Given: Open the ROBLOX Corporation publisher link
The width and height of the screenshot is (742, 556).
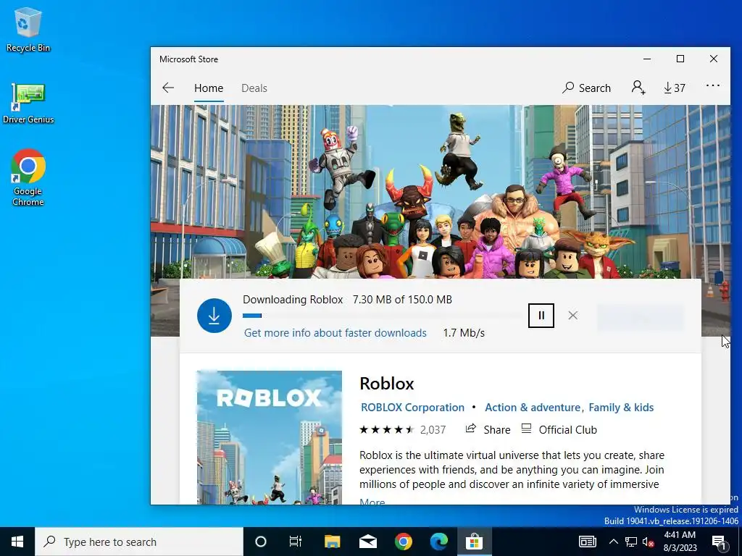Looking at the screenshot, I should pos(412,408).
